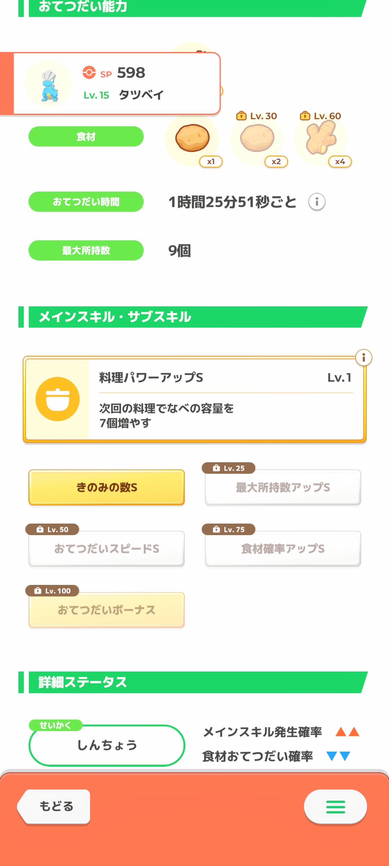This screenshot has height=866, width=389.
Task: Tap the green 食材 label
Action: pos(86,137)
